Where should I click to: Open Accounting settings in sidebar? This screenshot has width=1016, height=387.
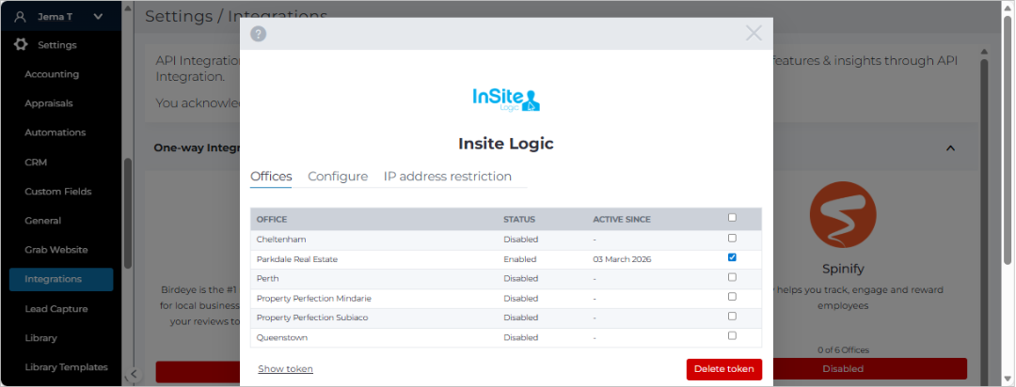(x=52, y=74)
